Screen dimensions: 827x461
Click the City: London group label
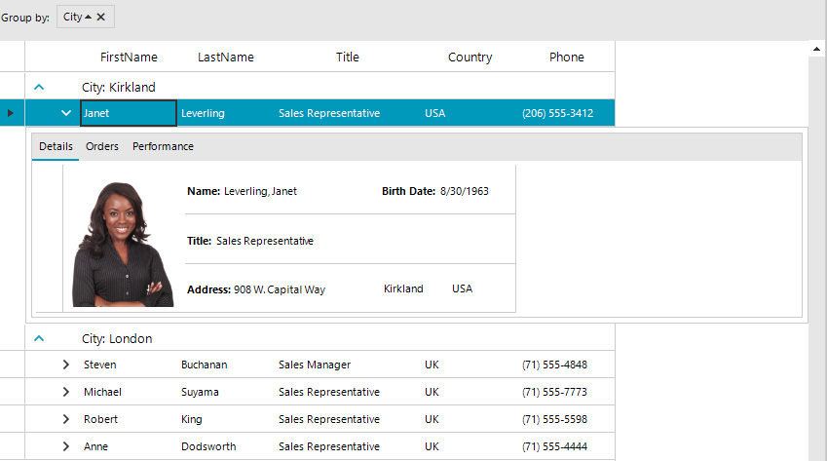point(117,338)
